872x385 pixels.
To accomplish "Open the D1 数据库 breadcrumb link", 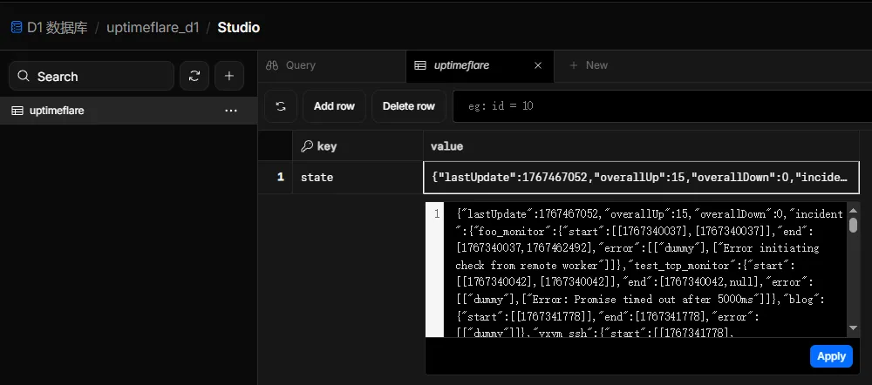I will click(56, 27).
